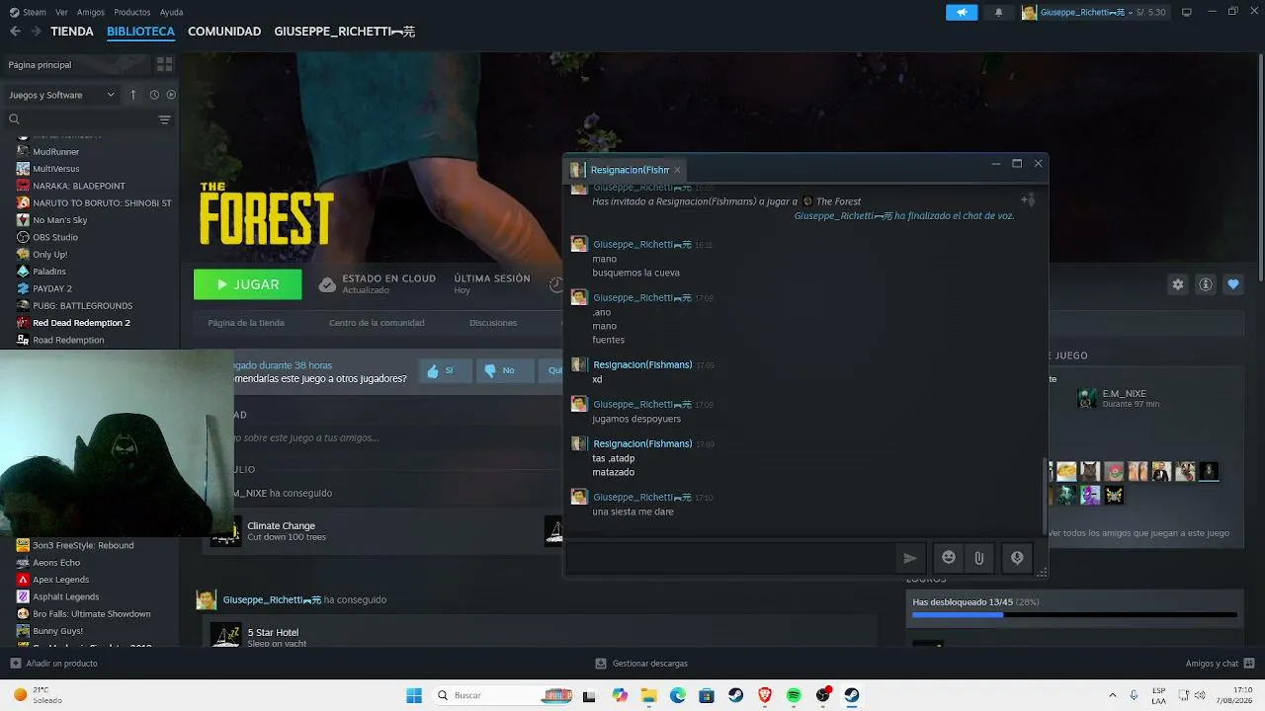This screenshot has height=711, width=1265.
Task: Open advanced library filter options
Action: point(164,119)
